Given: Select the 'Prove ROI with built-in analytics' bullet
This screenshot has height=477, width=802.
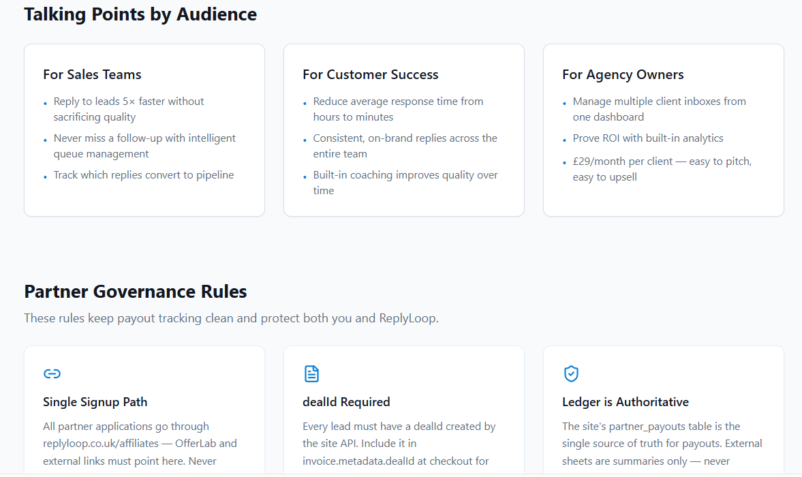Looking at the screenshot, I should tap(648, 138).
